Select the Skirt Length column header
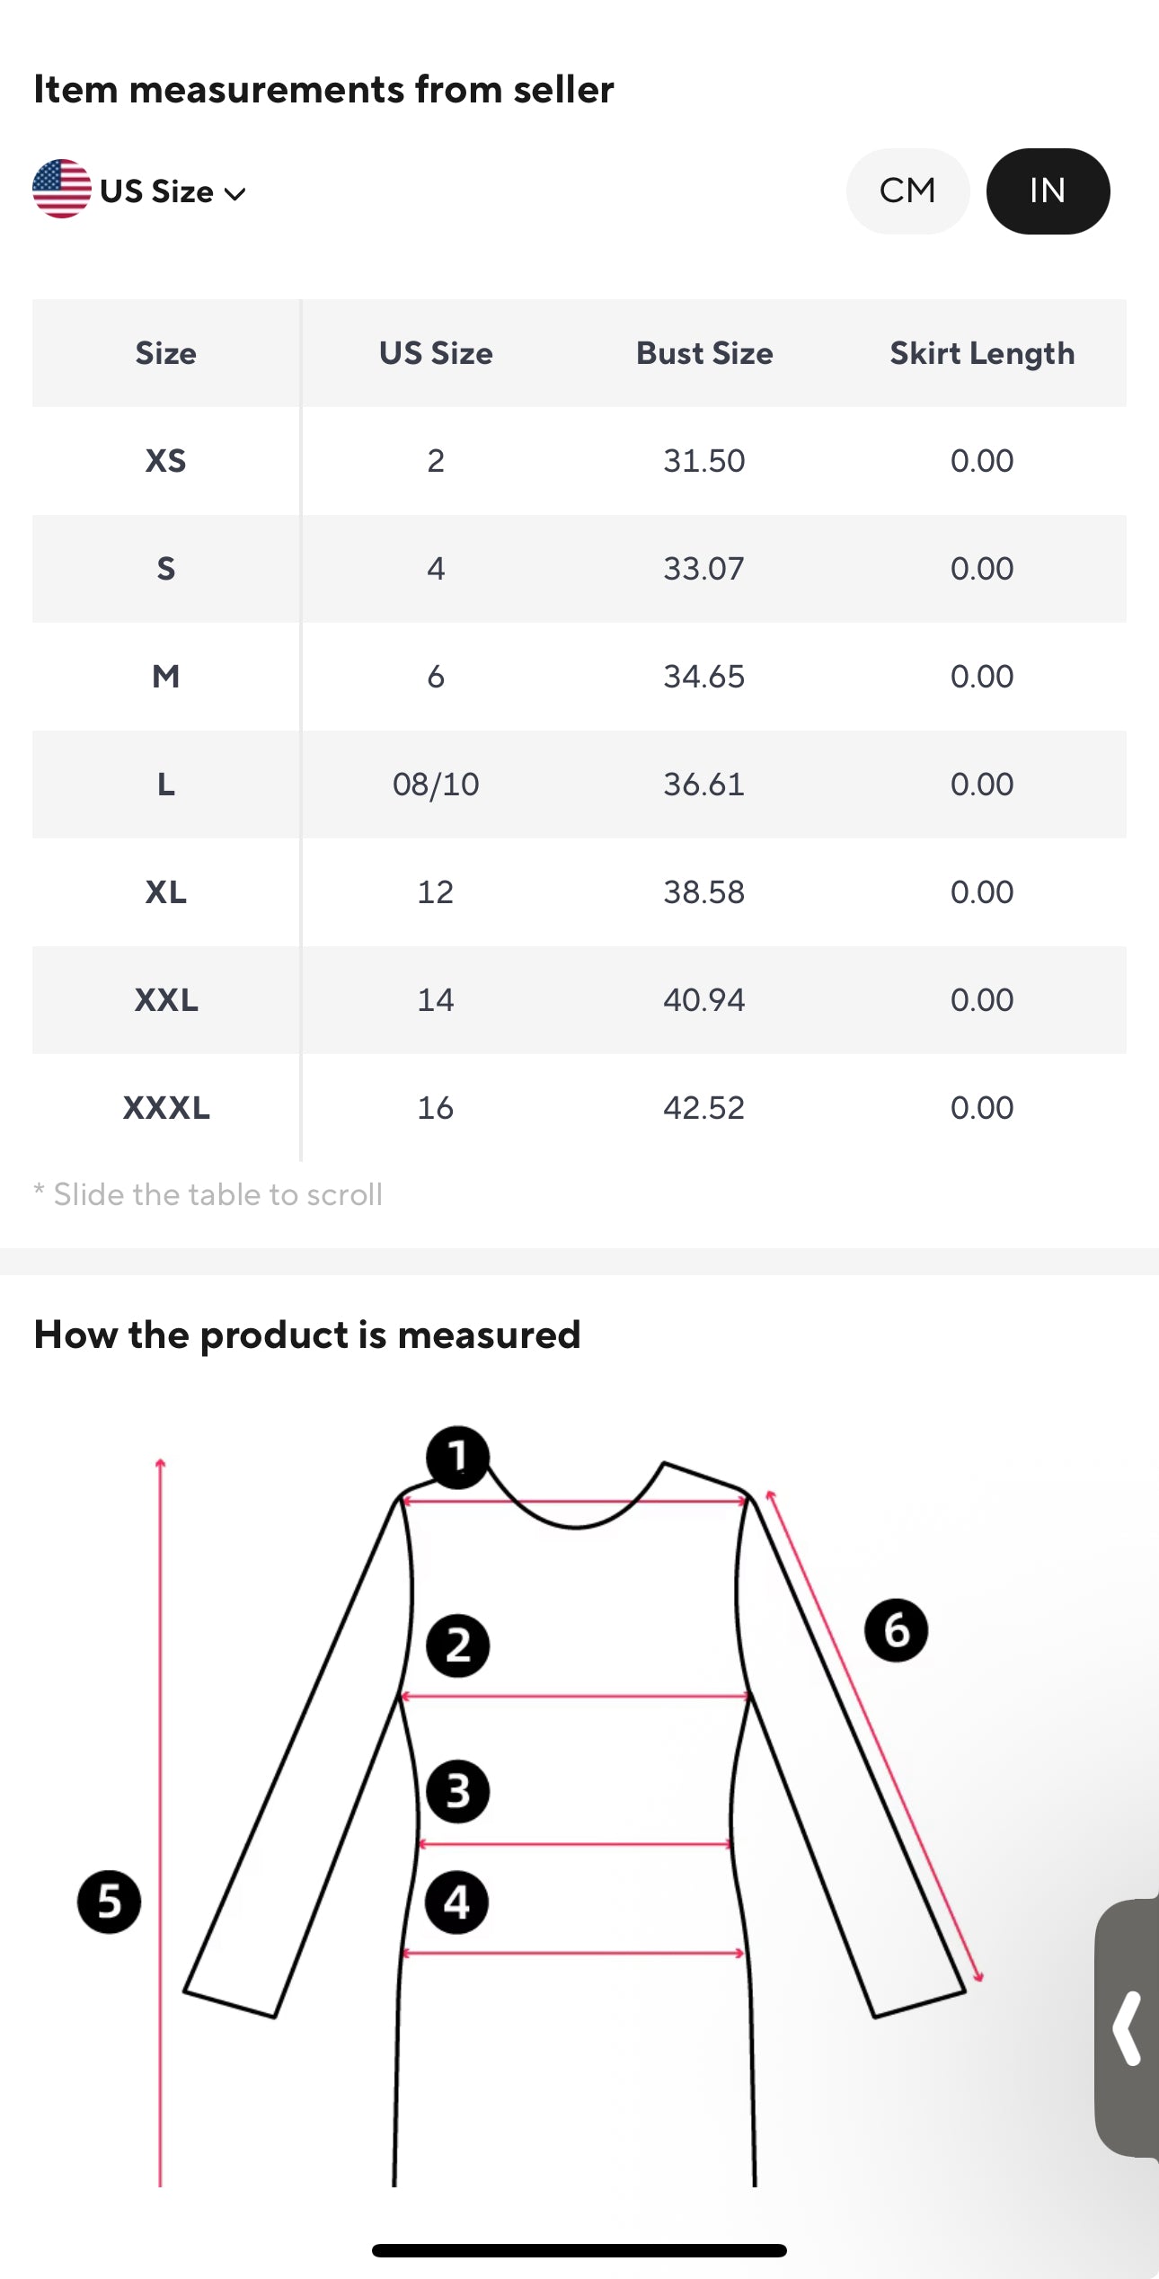 coord(982,353)
